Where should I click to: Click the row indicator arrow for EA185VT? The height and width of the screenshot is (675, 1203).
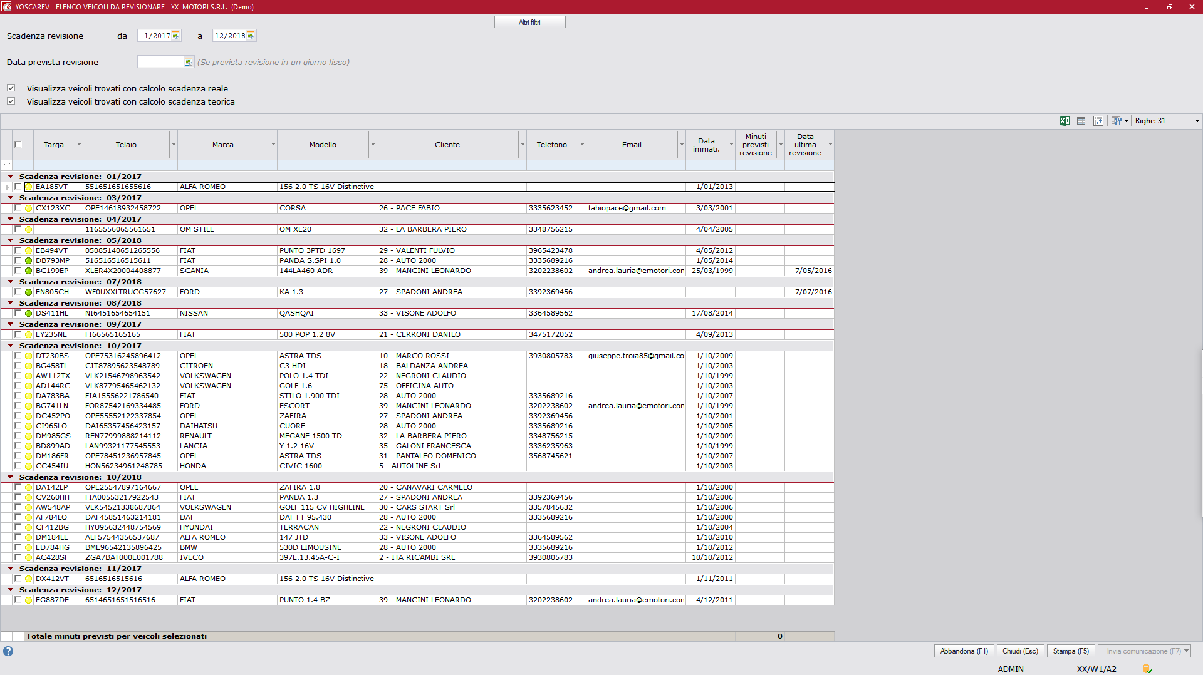(7, 187)
